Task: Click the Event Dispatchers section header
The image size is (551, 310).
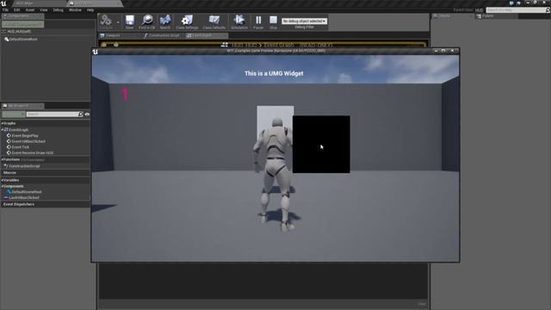Action: click(x=19, y=205)
